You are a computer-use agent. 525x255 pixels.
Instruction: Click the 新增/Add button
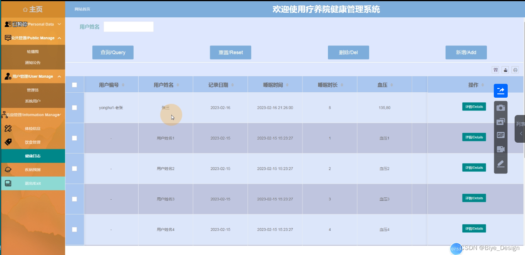[466, 52]
